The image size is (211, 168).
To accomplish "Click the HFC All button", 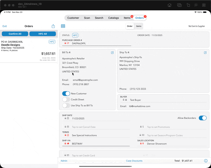I will [42, 34].
